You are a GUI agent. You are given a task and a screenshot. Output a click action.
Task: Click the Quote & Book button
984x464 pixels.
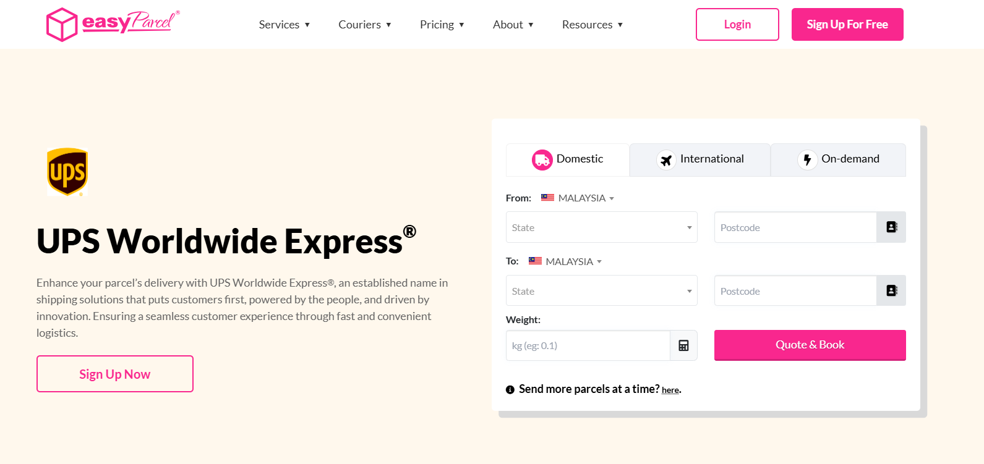(810, 345)
